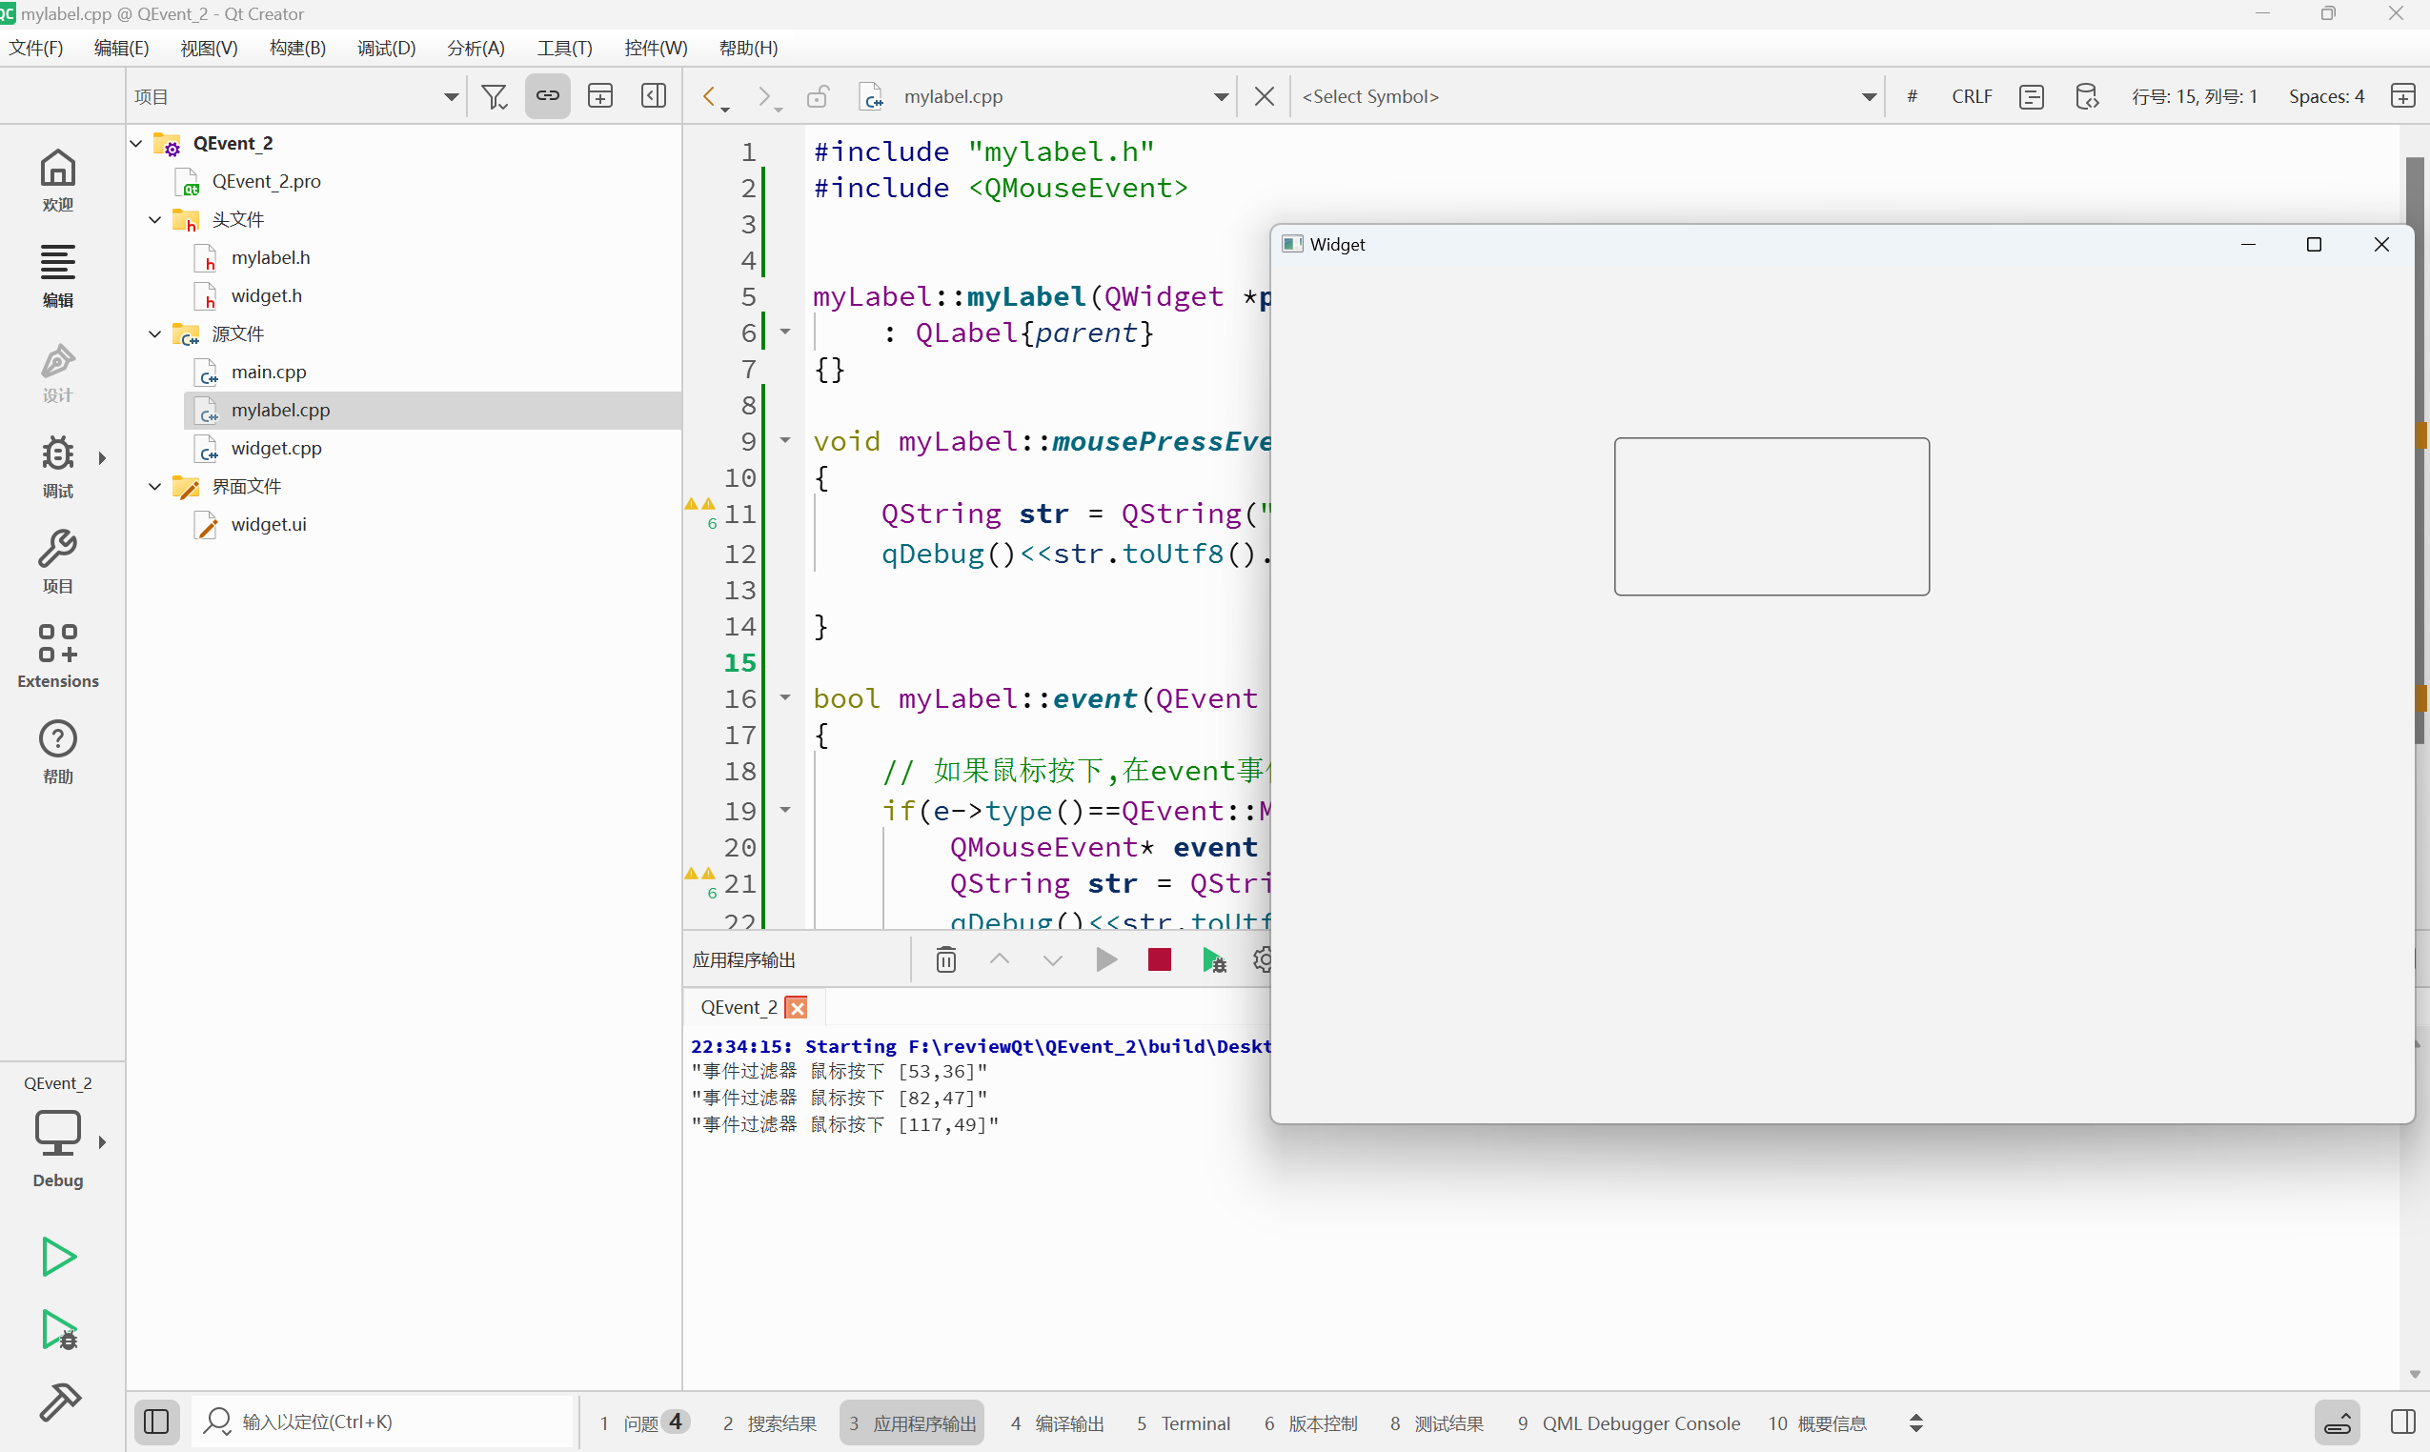Collapse the 头文件 folder in the tree

pos(154,219)
